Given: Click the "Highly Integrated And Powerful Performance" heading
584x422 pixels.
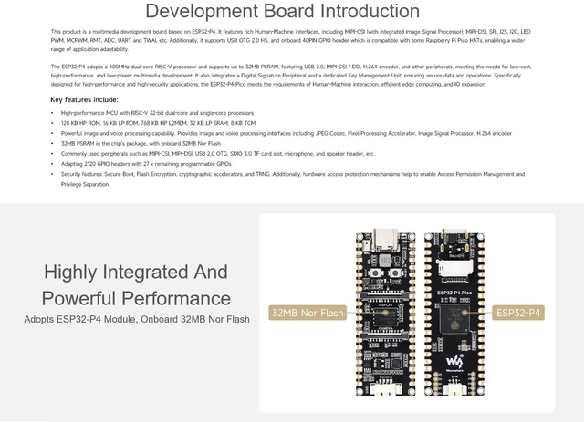Looking at the screenshot, I should click(136, 285).
